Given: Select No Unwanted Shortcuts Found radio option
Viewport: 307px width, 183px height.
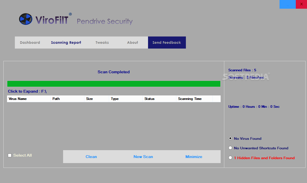Looking at the screenshot, I should tap(230, 148).
